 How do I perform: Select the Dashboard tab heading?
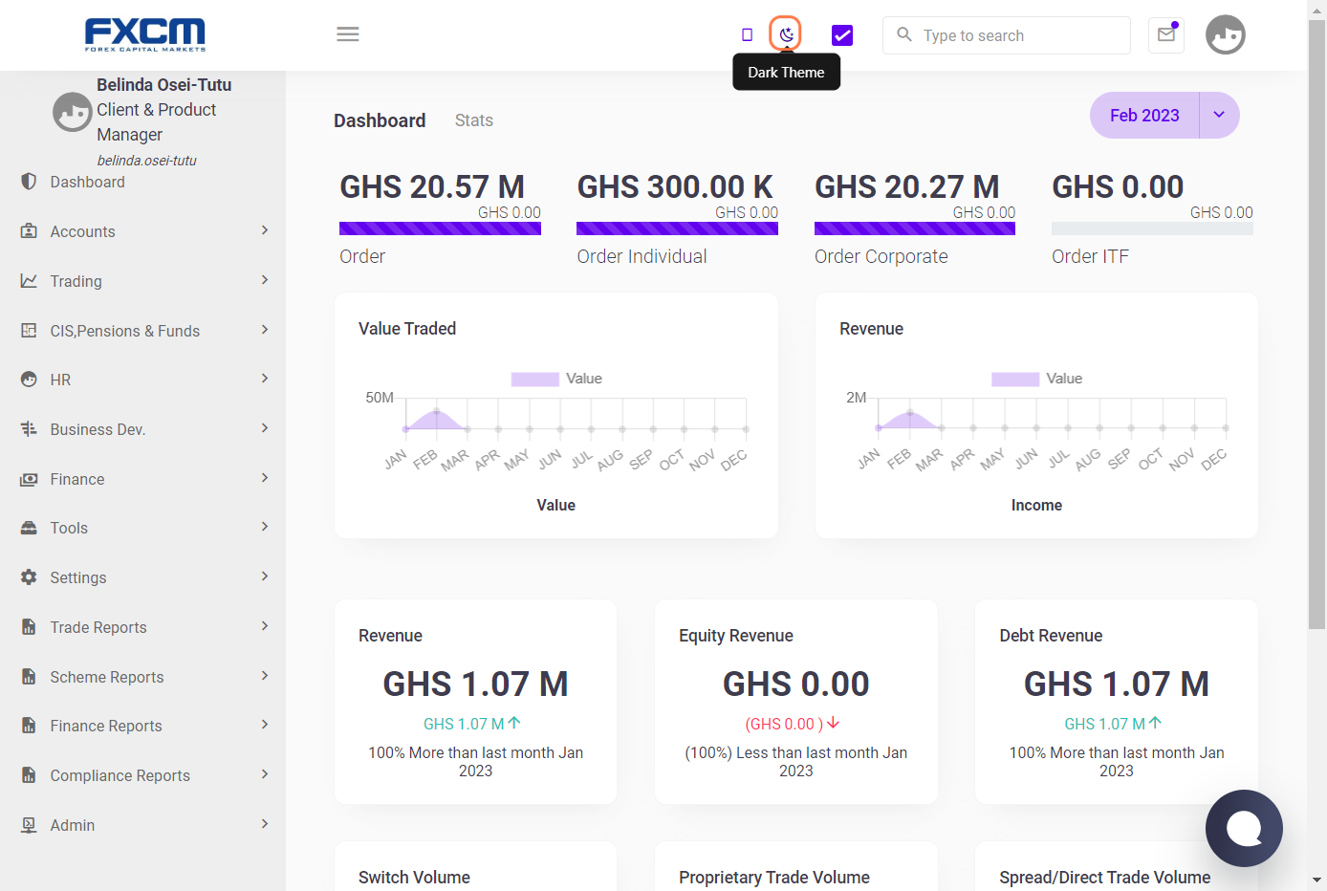(380, 120)
